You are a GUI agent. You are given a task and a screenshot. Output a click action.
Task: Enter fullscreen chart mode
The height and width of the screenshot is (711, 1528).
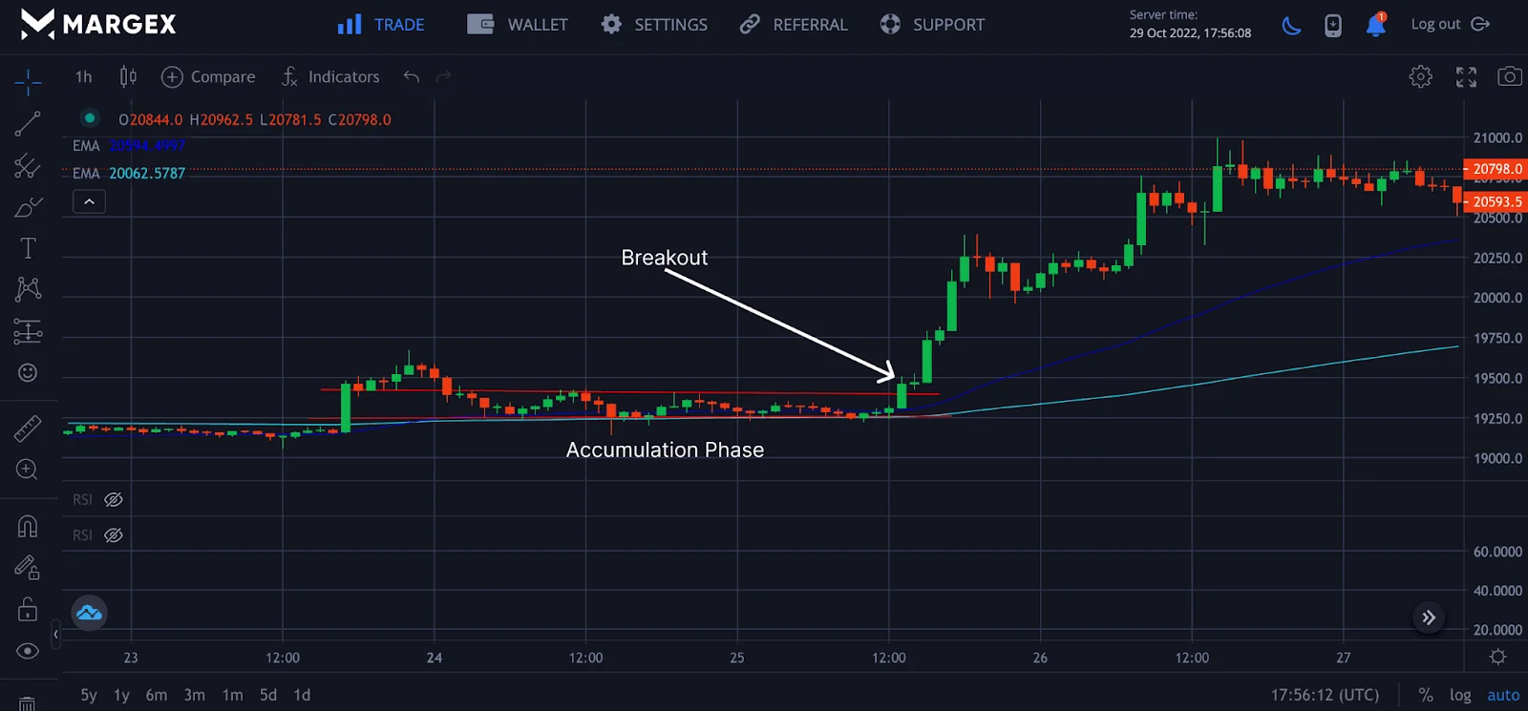click(1466, 76)
